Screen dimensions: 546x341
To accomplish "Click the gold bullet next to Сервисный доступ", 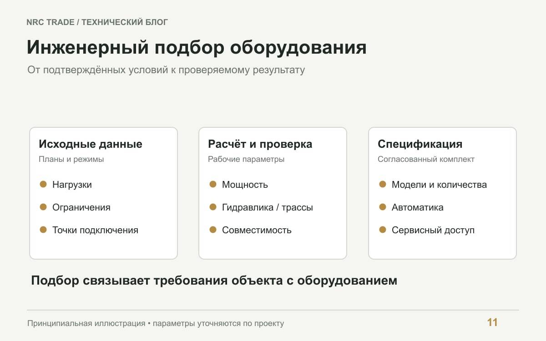I will coord(383,230).
